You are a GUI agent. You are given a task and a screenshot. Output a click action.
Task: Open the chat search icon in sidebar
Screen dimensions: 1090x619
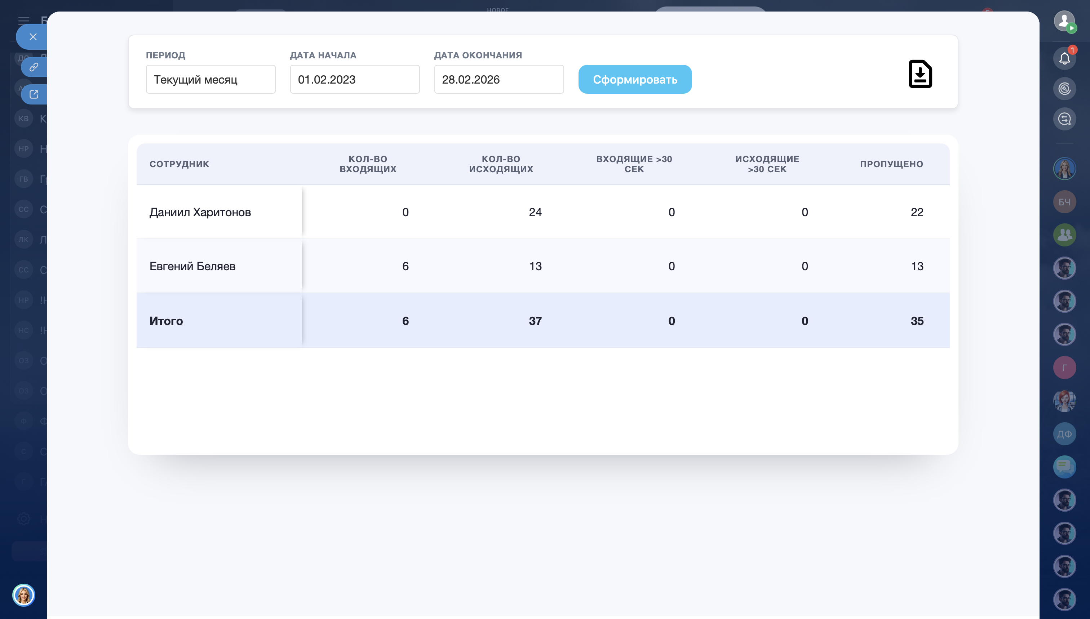pyautogui.click(x=1064, y=119)
